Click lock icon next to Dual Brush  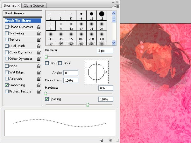pos(39,46)
